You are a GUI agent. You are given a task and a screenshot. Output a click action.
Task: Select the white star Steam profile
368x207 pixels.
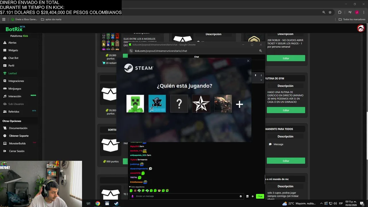pyautogui.click(x=201, y=103)
